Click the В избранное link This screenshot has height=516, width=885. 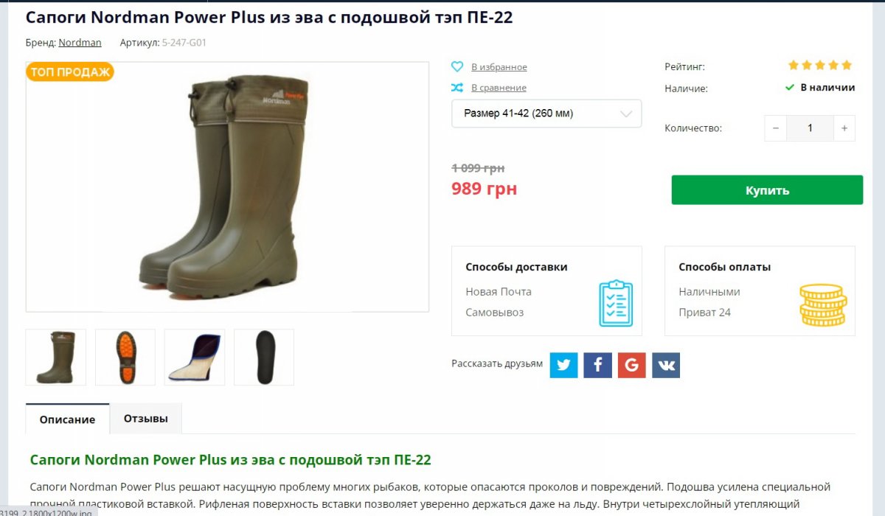[x=499, y=67]
